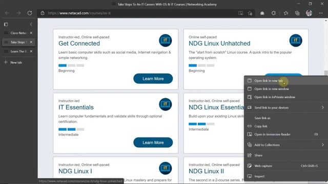This screenshot has height=184, width=328.
Task: Click 'Beginning' label on Get Connected card
Action: 66,71
